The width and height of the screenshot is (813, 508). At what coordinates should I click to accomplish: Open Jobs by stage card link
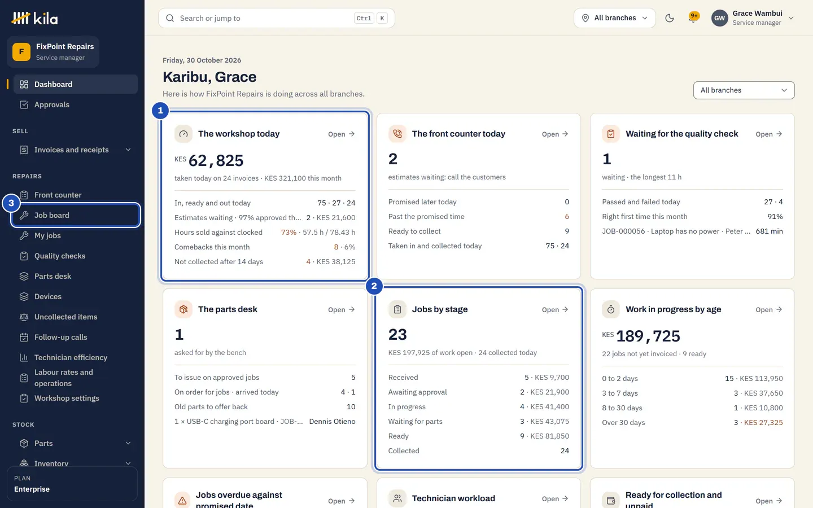[x=555, y=310]
